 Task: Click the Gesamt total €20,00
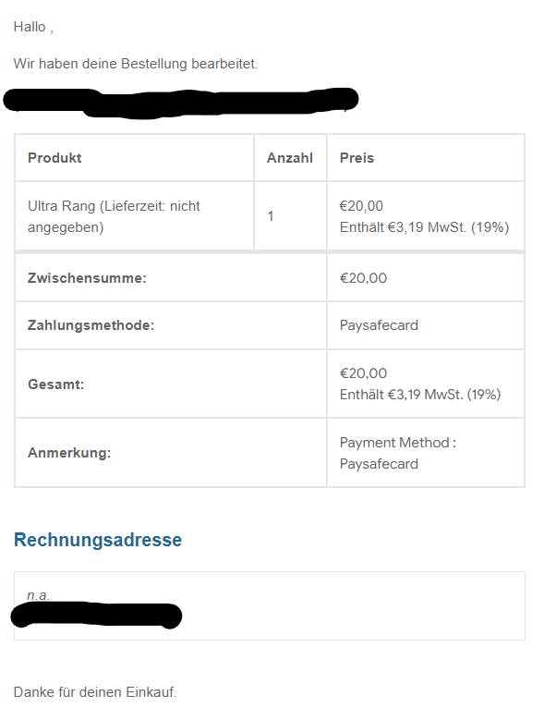tap(363, 373)
